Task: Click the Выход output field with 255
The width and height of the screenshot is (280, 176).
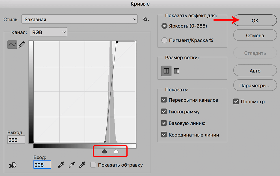Action: 16,140
